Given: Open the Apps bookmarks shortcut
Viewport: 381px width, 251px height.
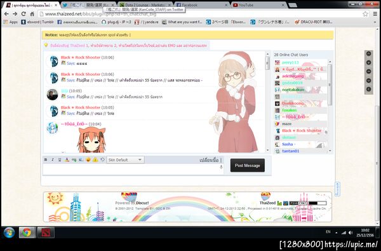Looking at the screenshot, I should (10, 22).
